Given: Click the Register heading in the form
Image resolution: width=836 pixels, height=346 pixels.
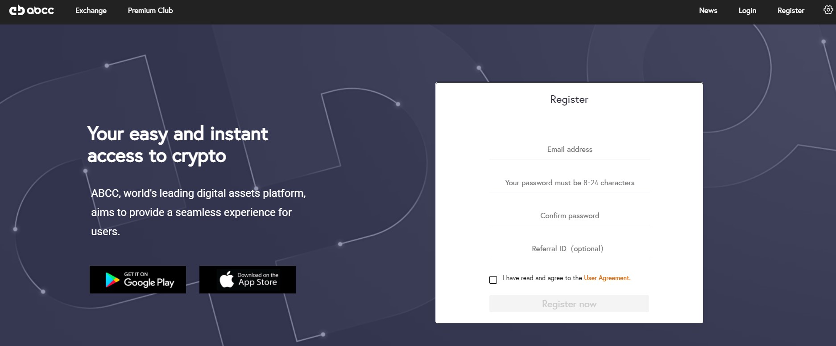Looking at the screenshot, I should [569, 99].
